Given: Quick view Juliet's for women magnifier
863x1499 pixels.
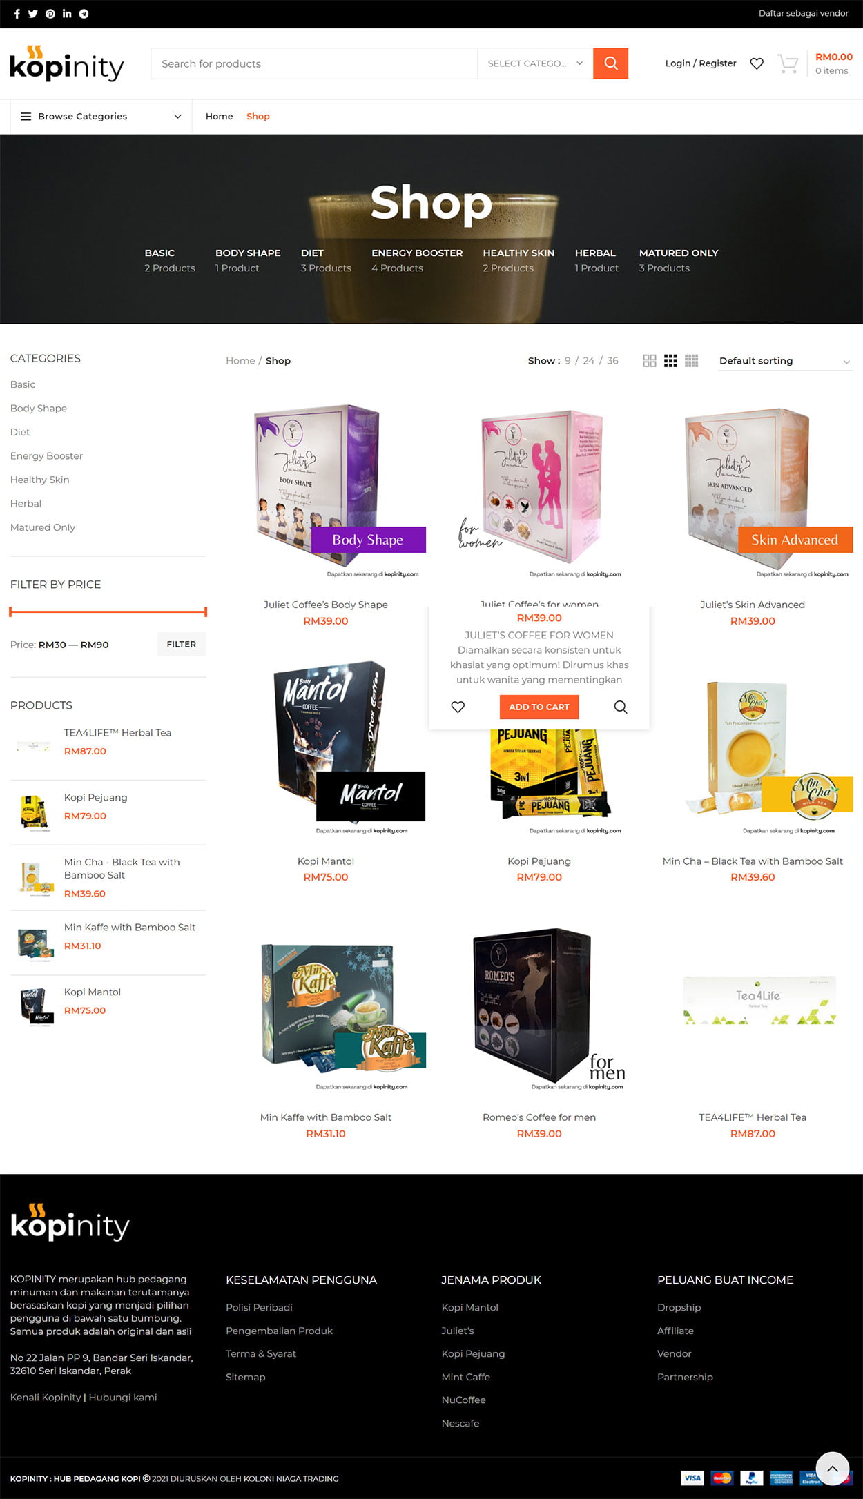Looking at the screenshot, I should pyautogui.click(x=621, y=707).
